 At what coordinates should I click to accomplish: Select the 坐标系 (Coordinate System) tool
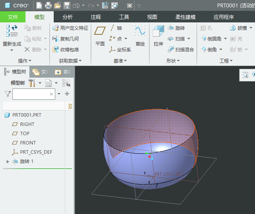120,50
